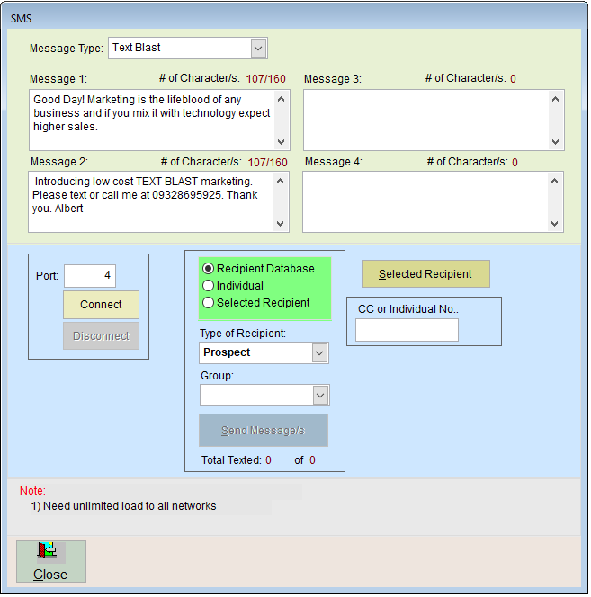The width and height of the screenshot is (591, 597).
Task: Click into the Message 2 text box
Action: point(150,201)
